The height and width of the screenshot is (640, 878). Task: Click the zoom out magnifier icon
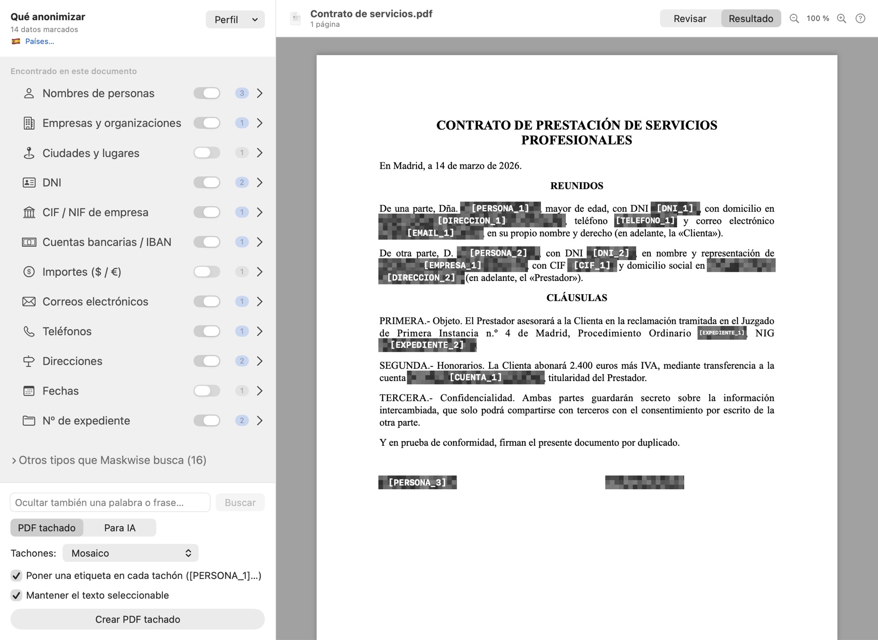[794, 19]
